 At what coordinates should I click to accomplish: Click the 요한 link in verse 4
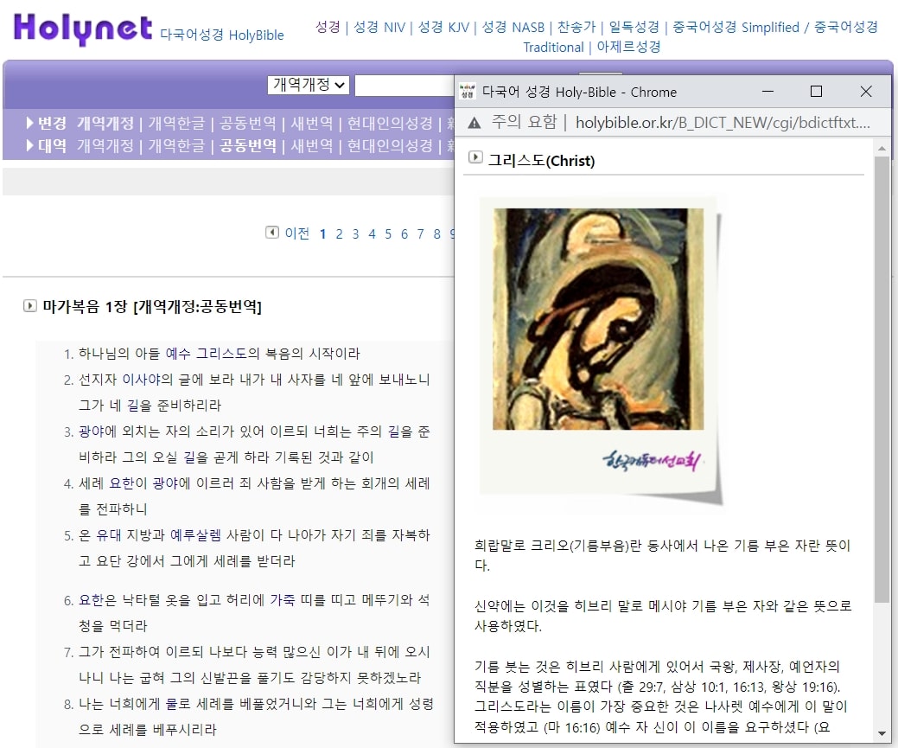121,483
